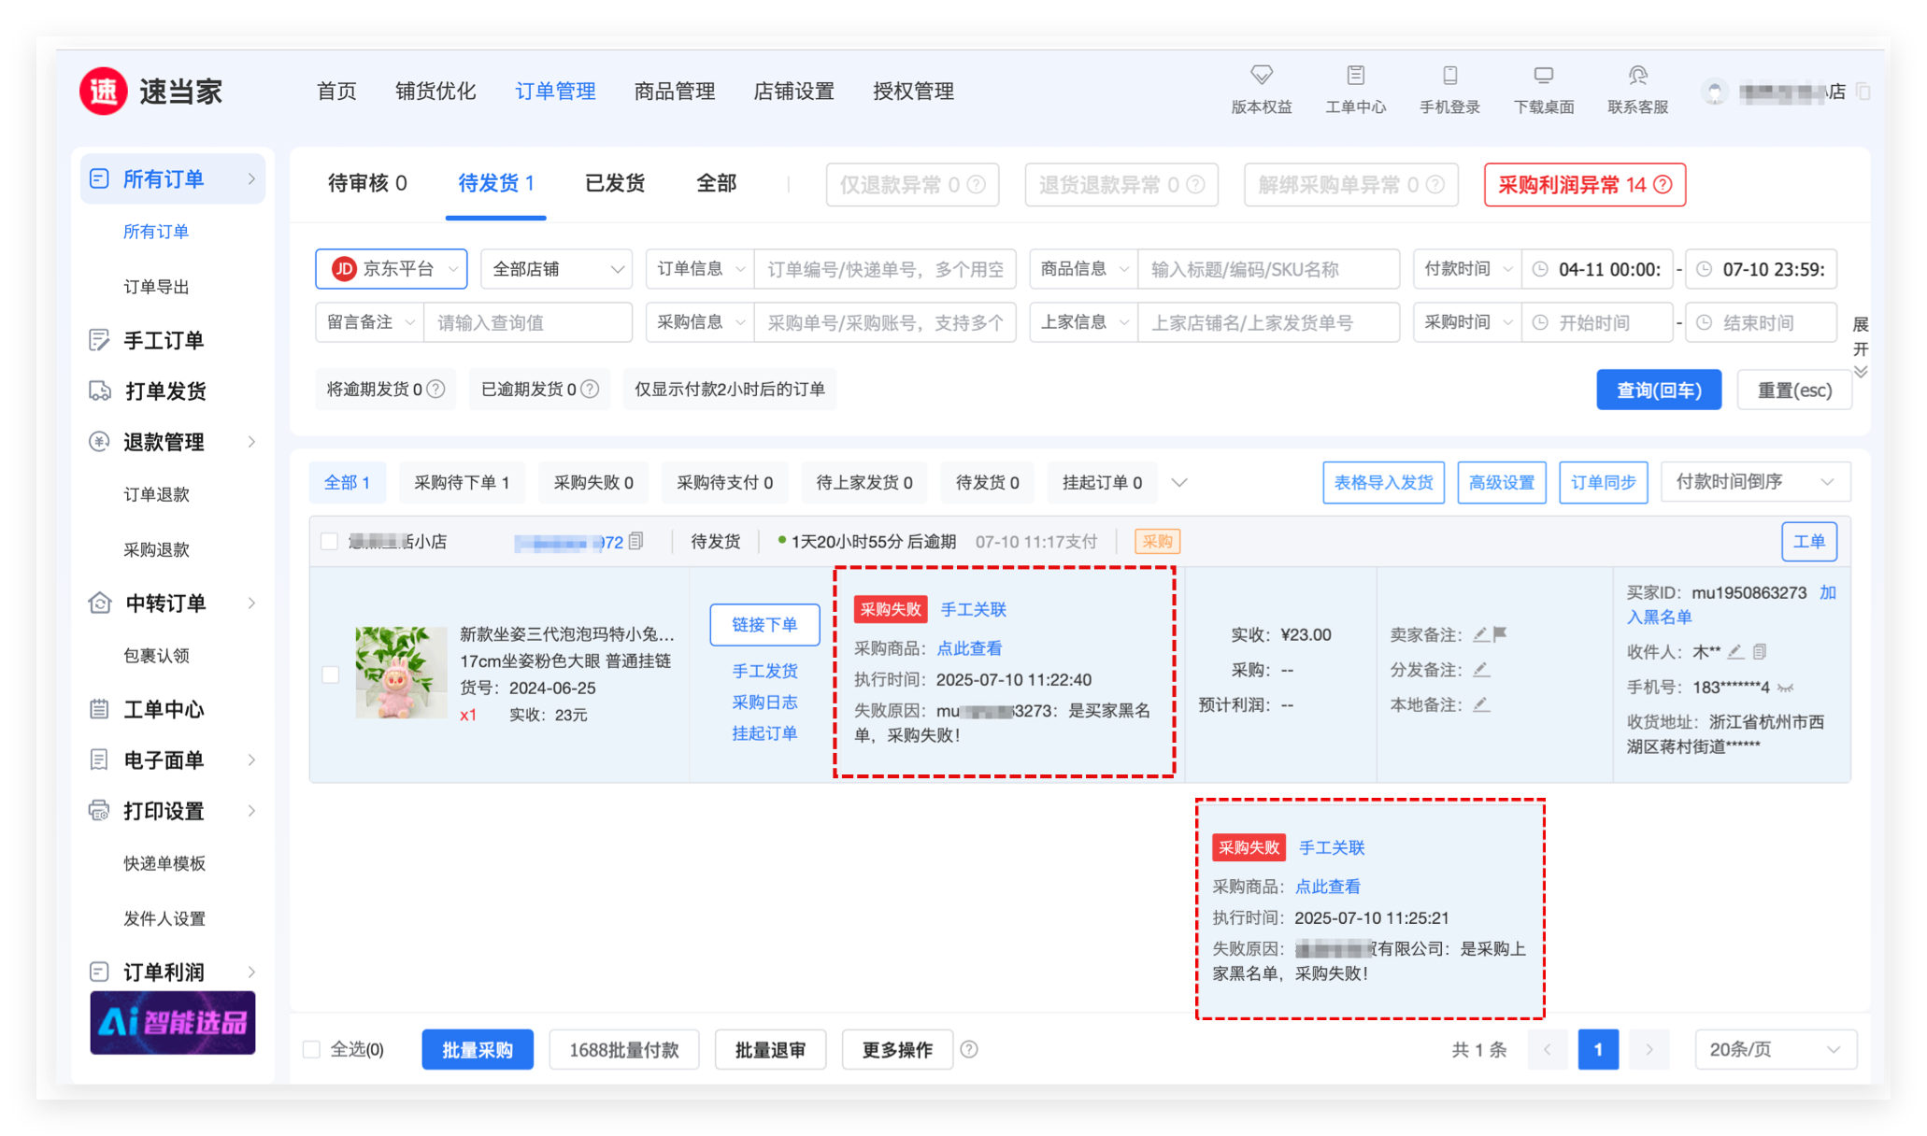Check the order header row checkbox

329,542
